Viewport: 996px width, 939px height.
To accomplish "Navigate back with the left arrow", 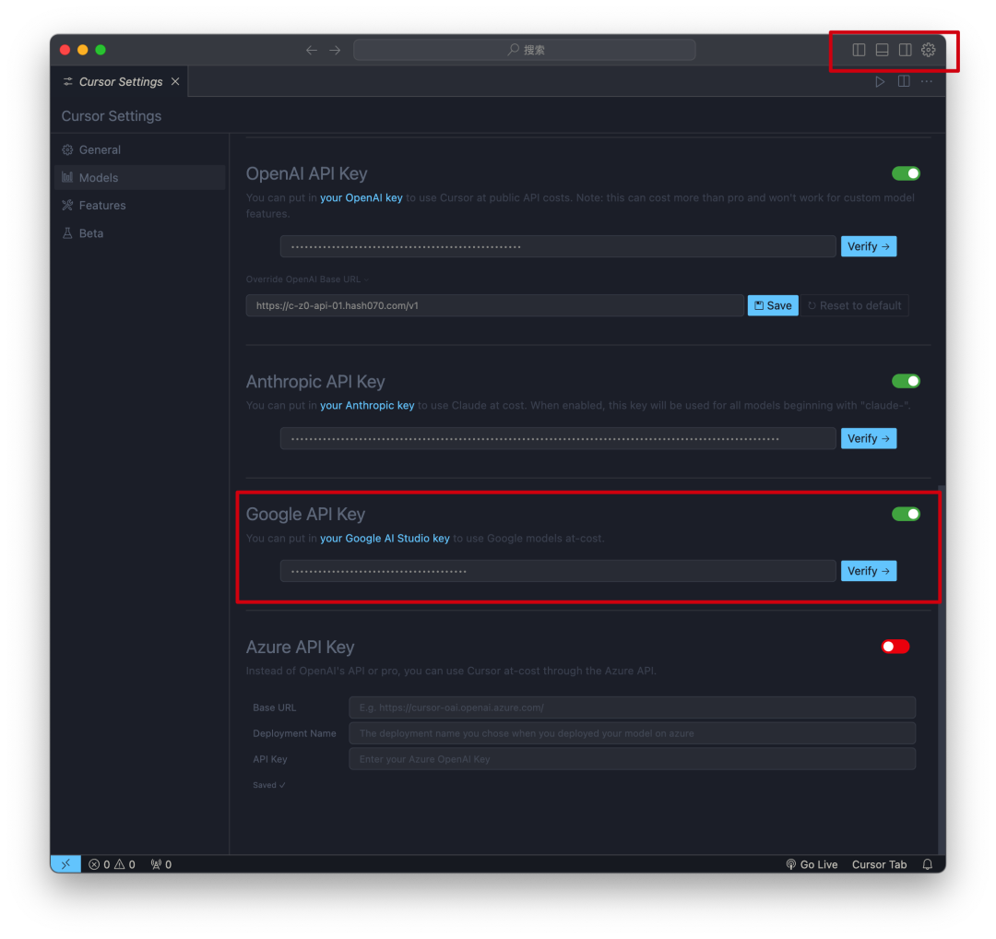I will [x=312, y=50].
